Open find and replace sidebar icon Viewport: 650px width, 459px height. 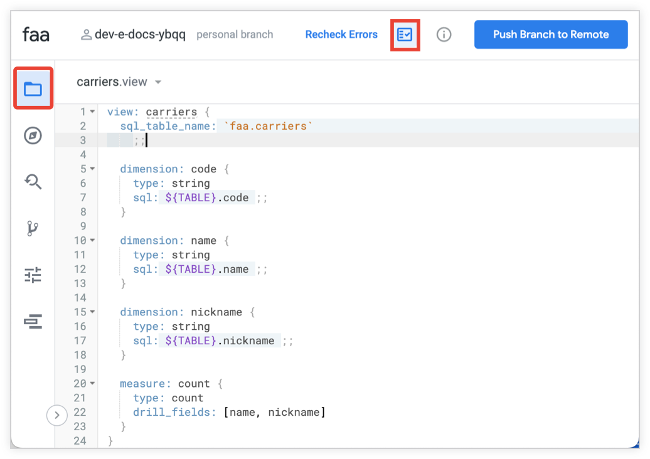click(33, 182)
